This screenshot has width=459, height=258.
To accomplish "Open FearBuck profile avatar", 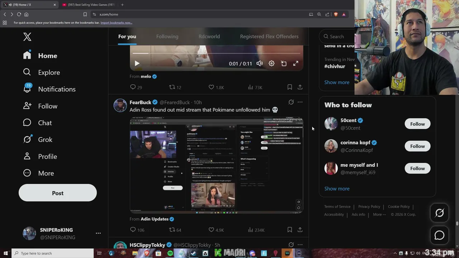I will tap(120, 105).
